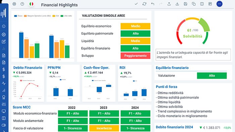
Task: Open the pulse/activity line sidebar icon
Action: 4,83
